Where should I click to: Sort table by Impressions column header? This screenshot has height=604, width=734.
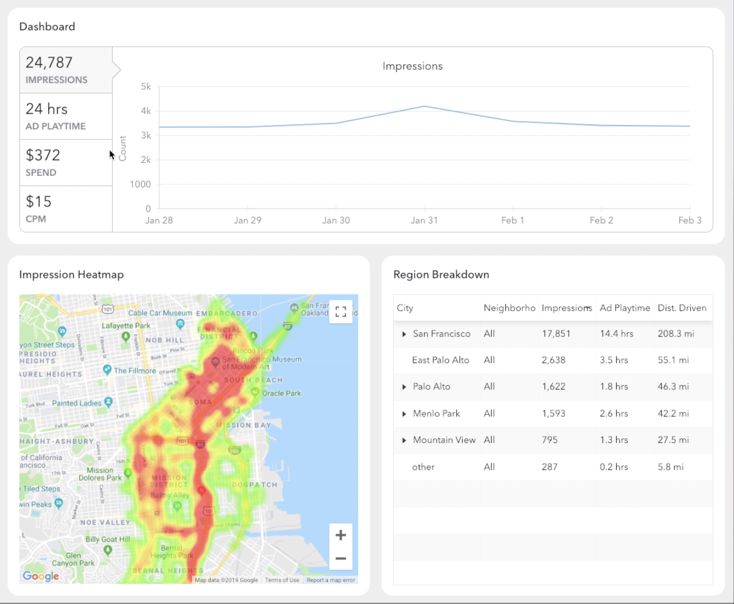(x=566, y=308)
